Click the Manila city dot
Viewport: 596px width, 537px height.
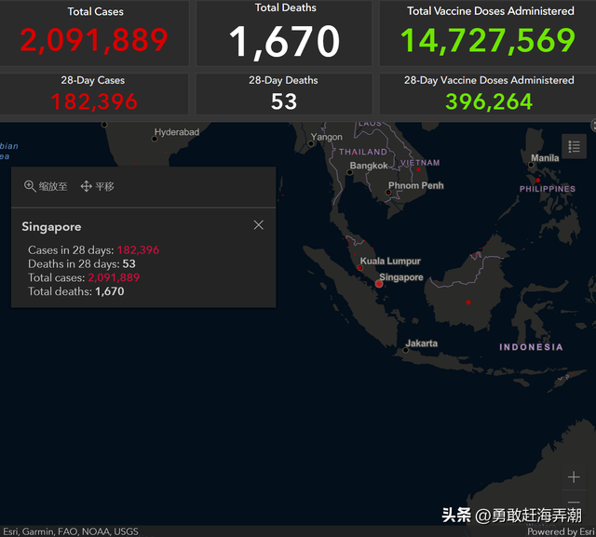pos(531,166)
